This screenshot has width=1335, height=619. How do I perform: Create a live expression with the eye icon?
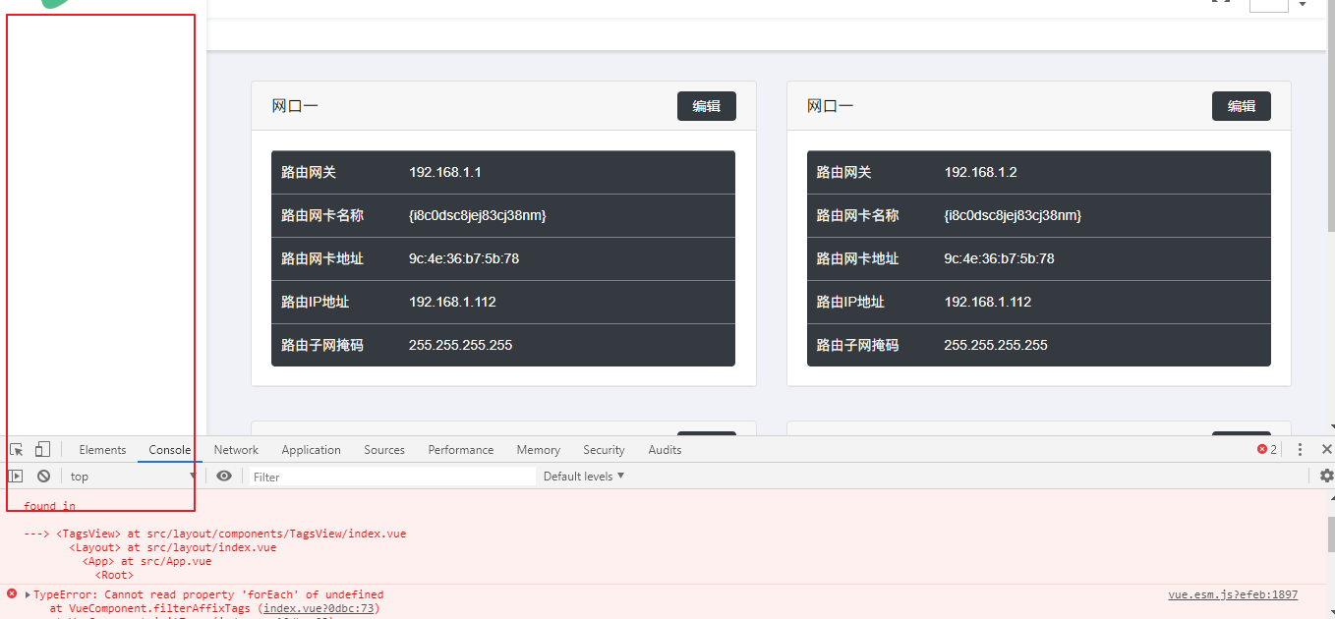coord(224,476)
